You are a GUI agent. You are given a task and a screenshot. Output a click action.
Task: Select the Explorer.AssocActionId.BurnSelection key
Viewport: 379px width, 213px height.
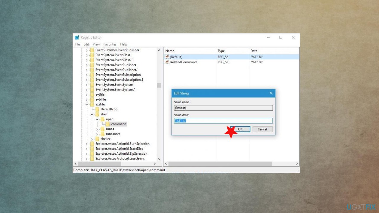122,143
